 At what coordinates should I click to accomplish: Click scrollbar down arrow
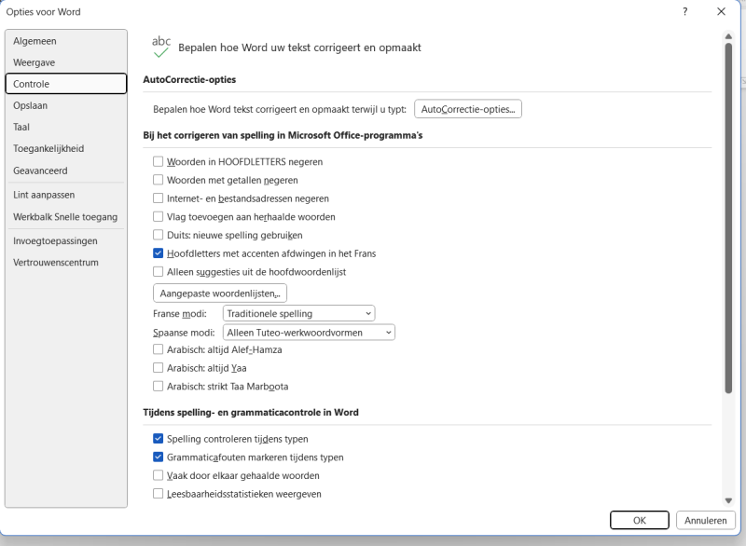(728, 500)
